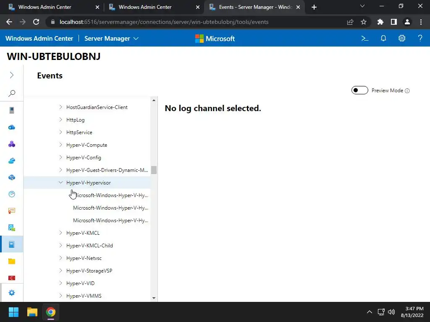Select Hyper-V-Guest-Drivers-Dynamic-M... log
Image resolution: width=430 pixels, height=322 pixels.
click(107, 170)
